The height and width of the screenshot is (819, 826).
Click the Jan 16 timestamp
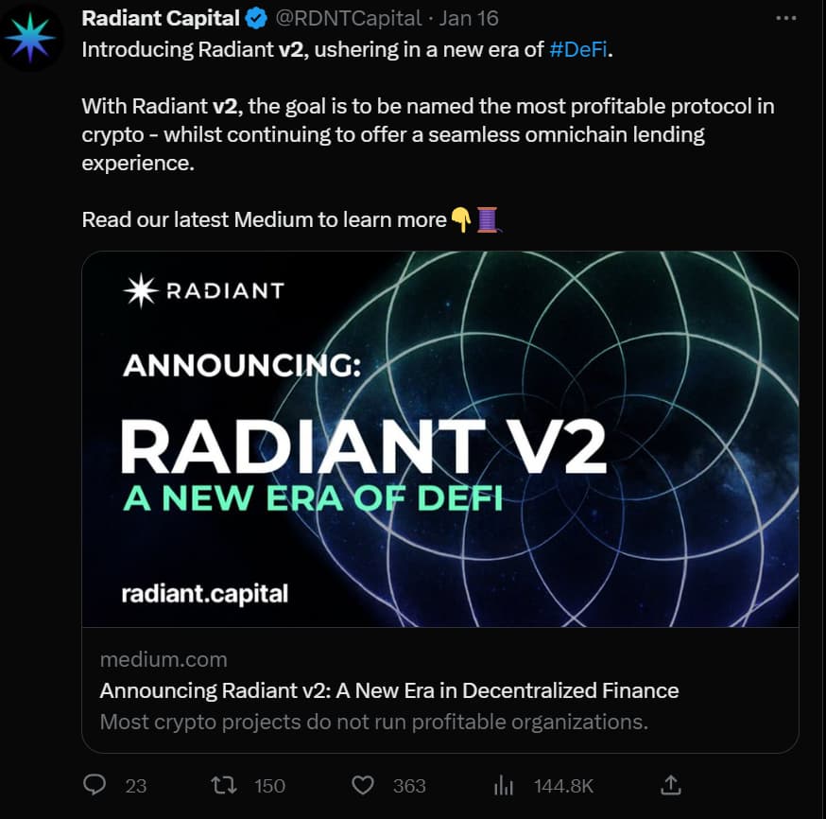(468, 19)
